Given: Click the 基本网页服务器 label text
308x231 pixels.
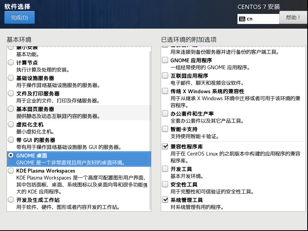Looking at the screenshot, I should tap(35, 110).
